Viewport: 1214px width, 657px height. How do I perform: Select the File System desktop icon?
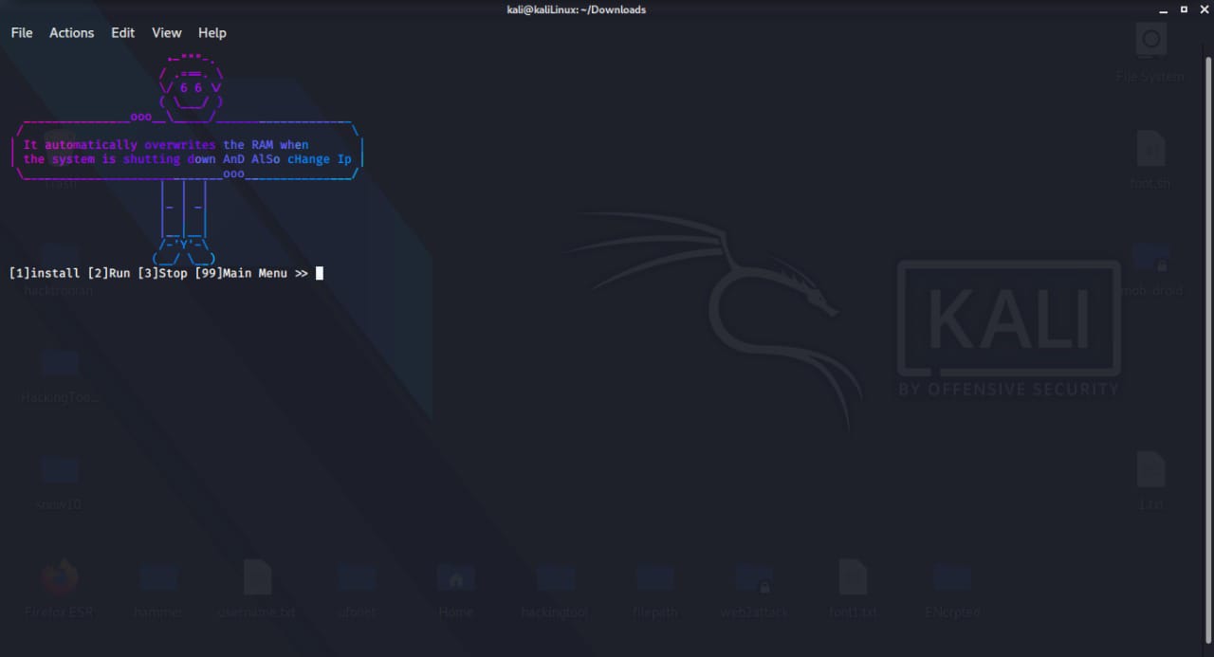(x=1150, y=41)
